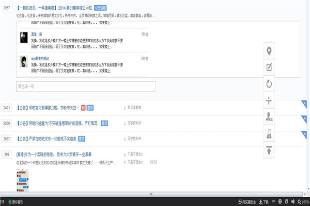Click the horizontal scrollbar right arrow

pyautogui.click(x=305, y=194)
